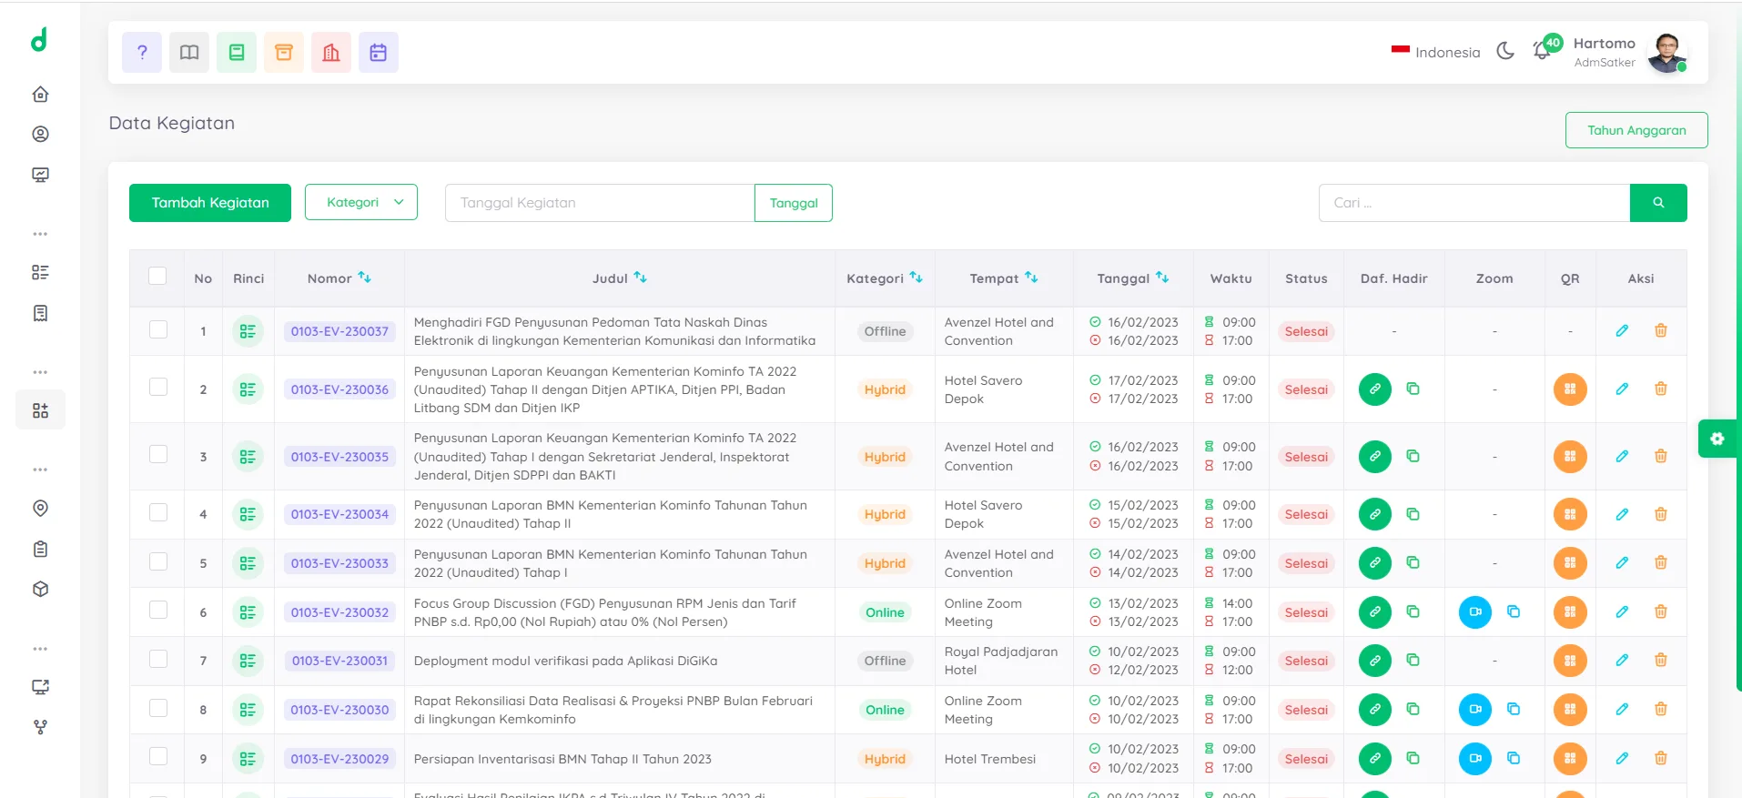Open the book guide icon in top toolbar
This screenshot has height=798, width=1742.
pos(189,53)
